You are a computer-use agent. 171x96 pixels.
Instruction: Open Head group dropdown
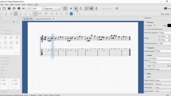point(163,84)
